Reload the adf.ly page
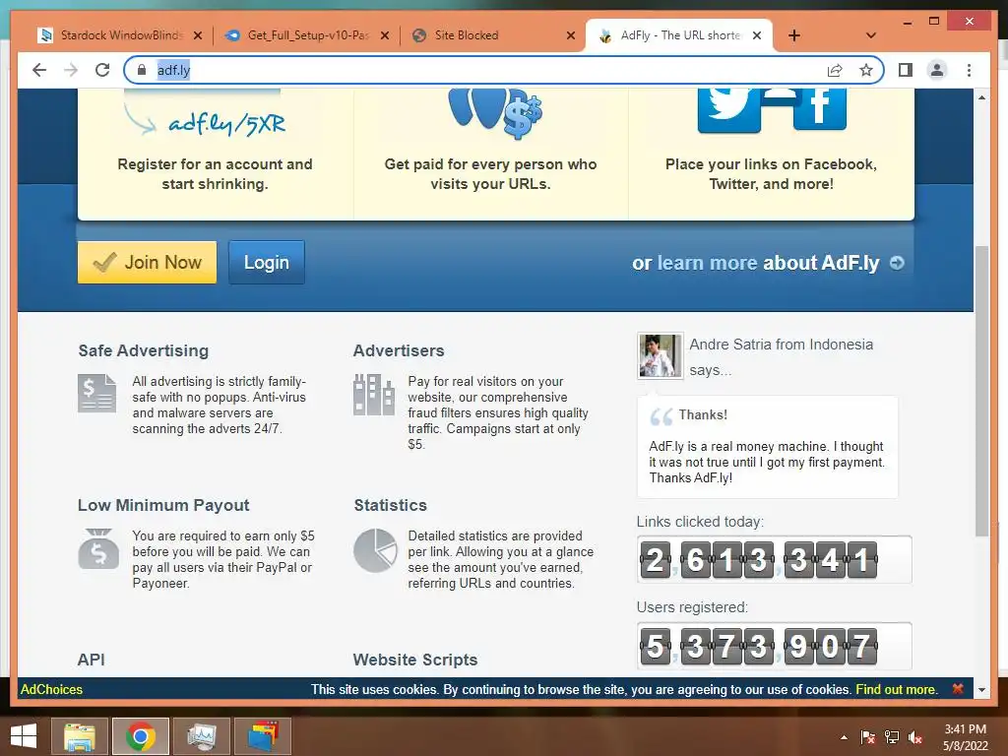 coord(102,70)
